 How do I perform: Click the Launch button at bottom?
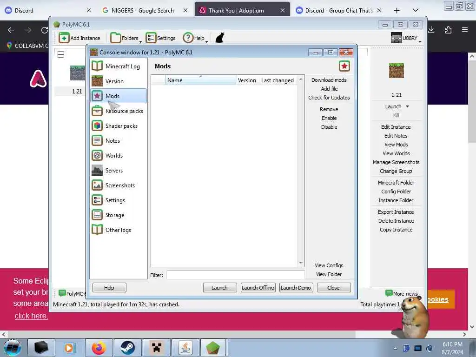(x=220, y=287)
